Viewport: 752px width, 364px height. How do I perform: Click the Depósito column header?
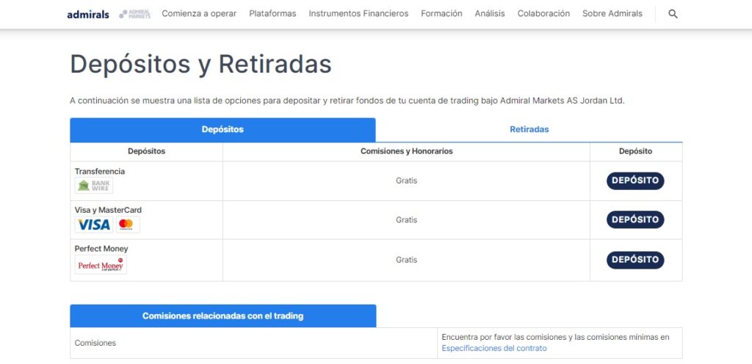(635, 151)
